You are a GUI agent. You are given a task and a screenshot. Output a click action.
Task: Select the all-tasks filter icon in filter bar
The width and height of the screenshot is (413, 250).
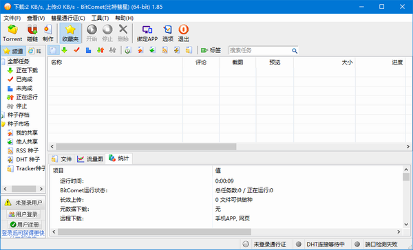pyautogui.click(x=53, y=50)
